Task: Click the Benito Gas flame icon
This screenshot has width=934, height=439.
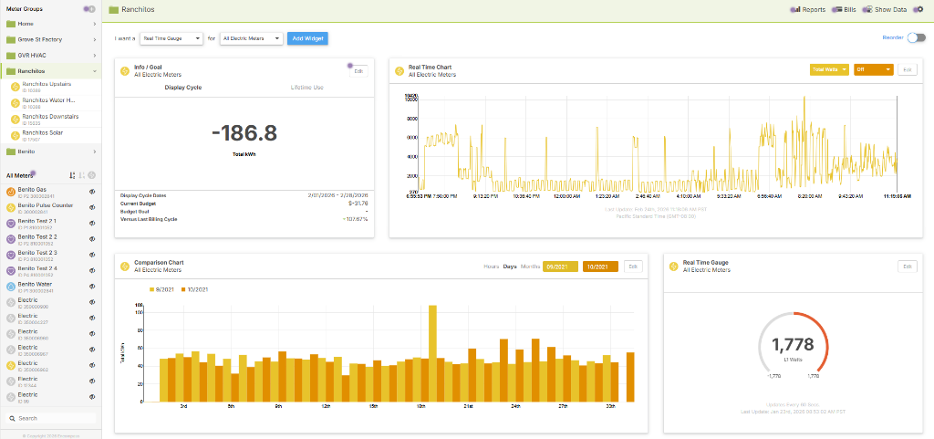Action: coord(11,192)
